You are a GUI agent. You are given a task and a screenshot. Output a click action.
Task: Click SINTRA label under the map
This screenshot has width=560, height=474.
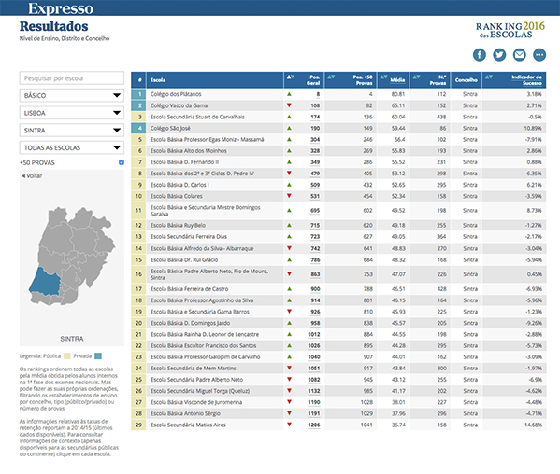[72, 339]
